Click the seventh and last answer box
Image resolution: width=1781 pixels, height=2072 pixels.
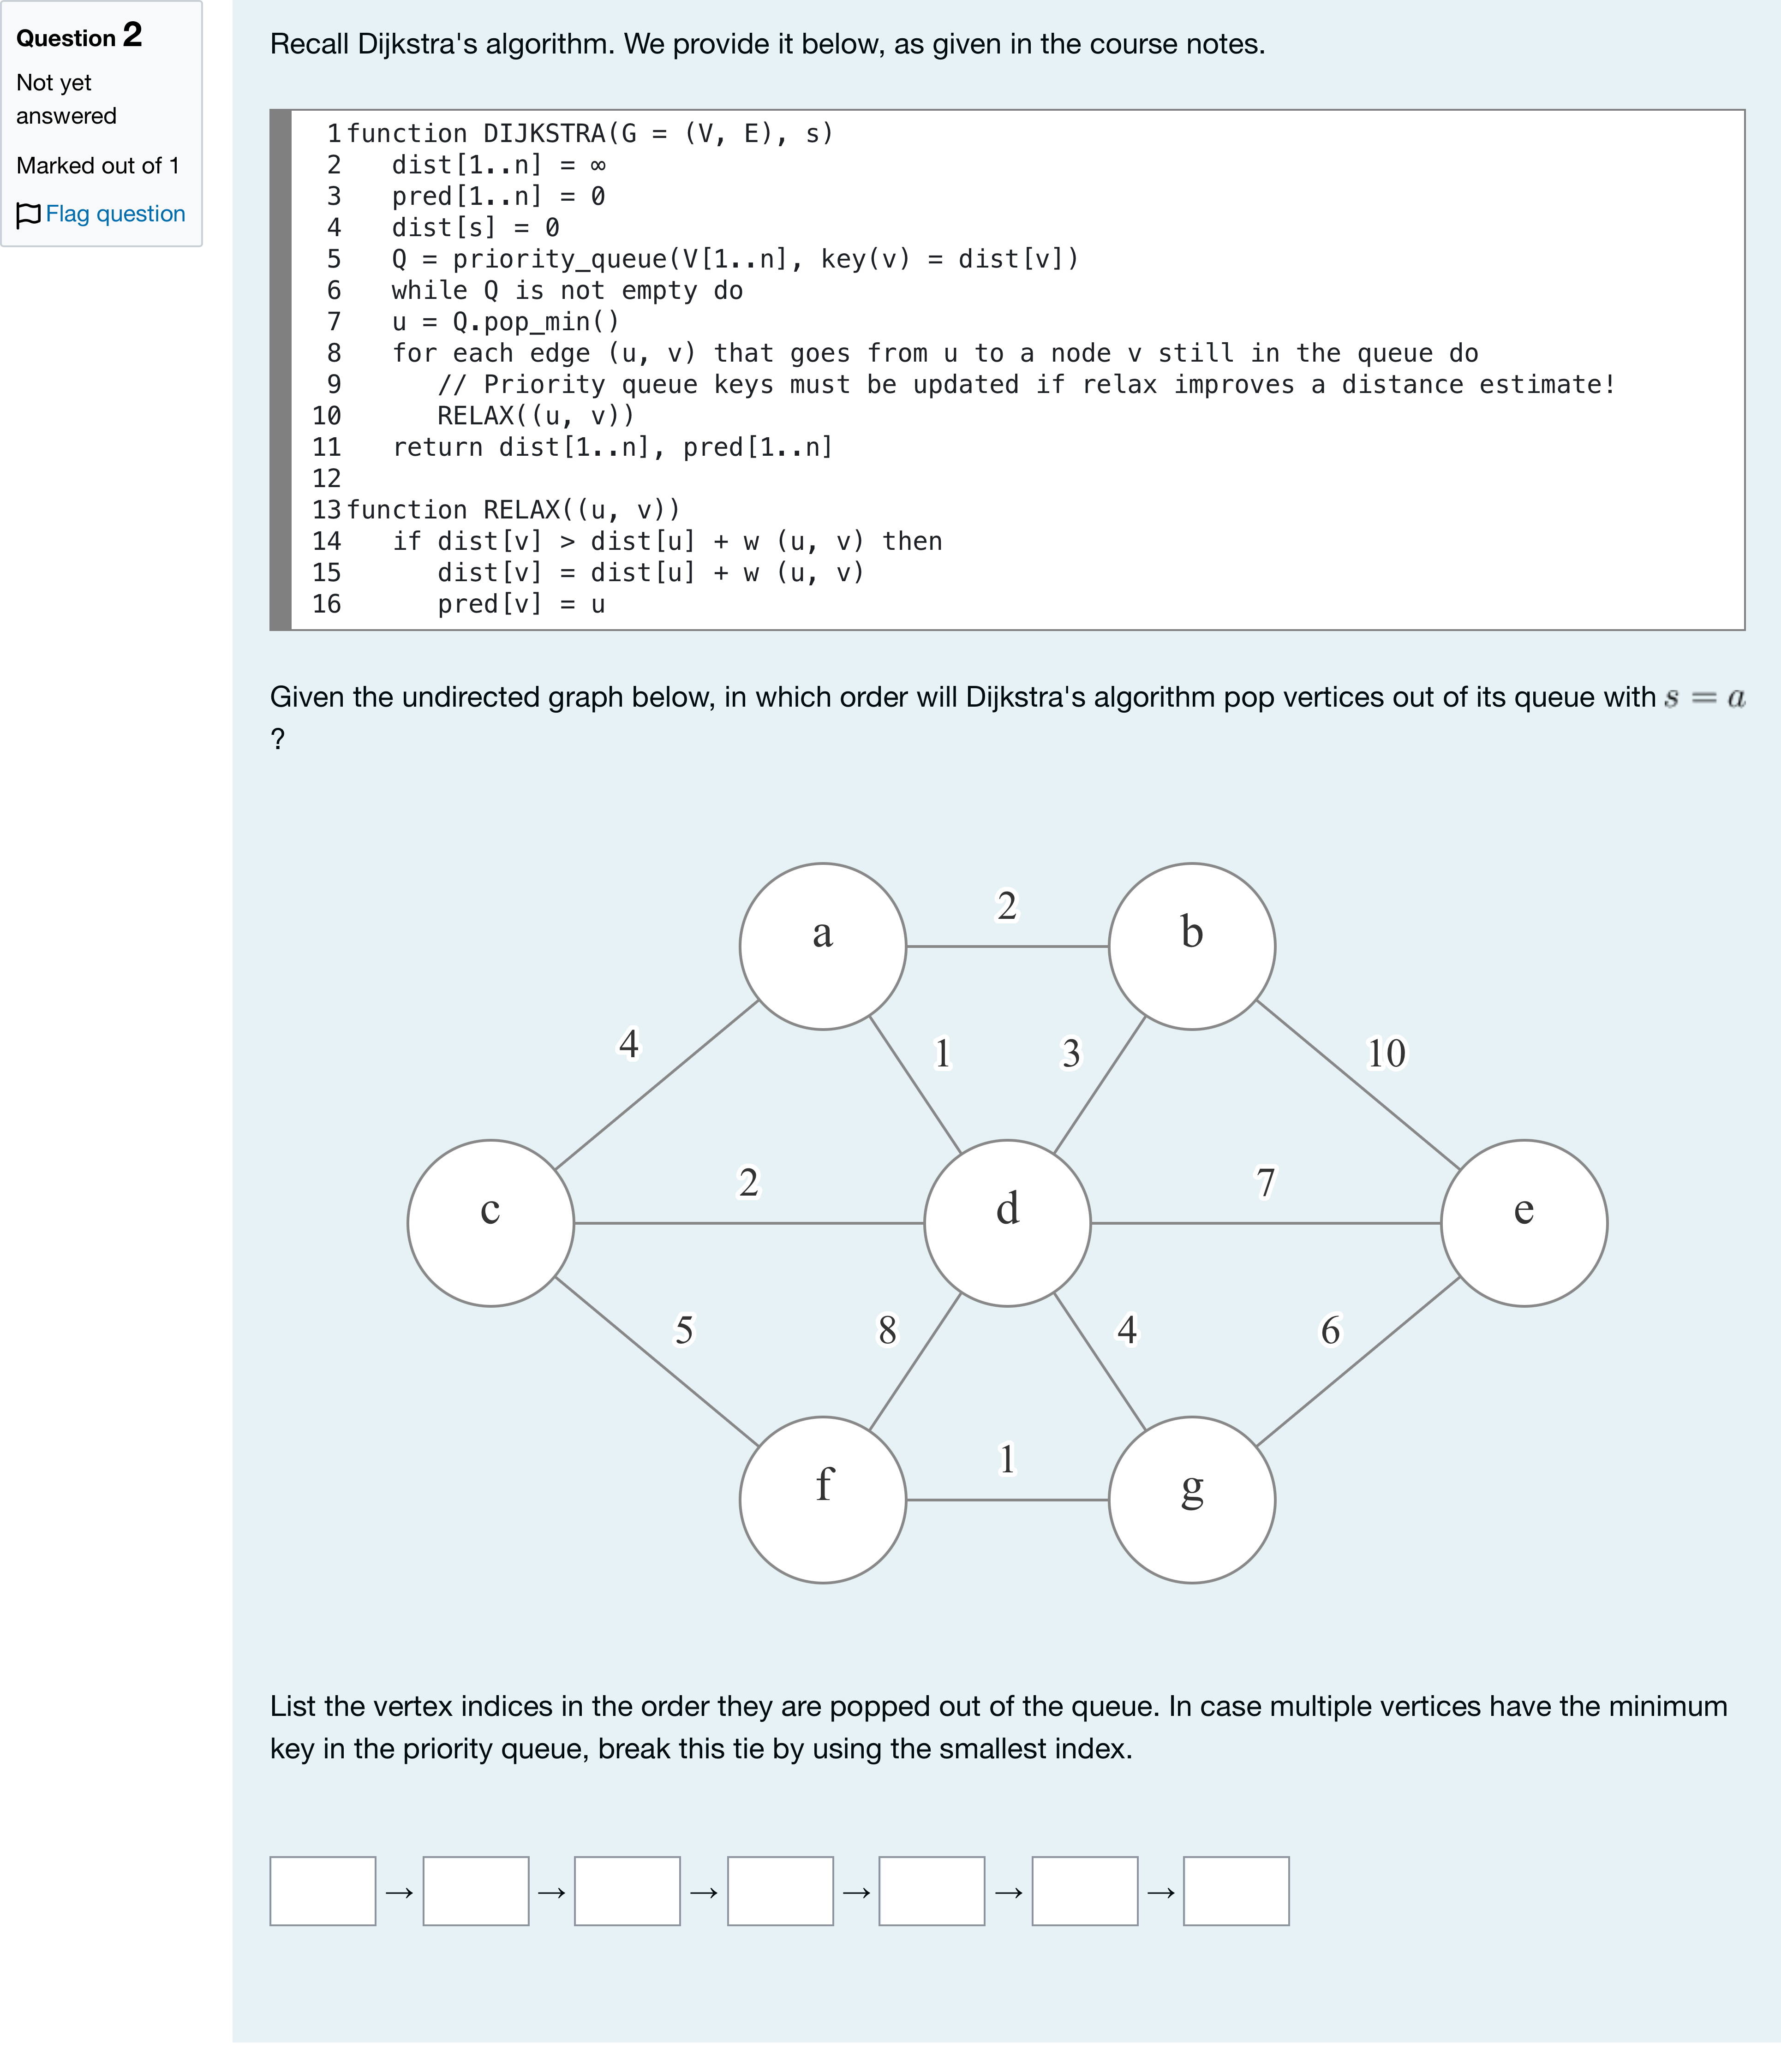coord(1237,1891)
